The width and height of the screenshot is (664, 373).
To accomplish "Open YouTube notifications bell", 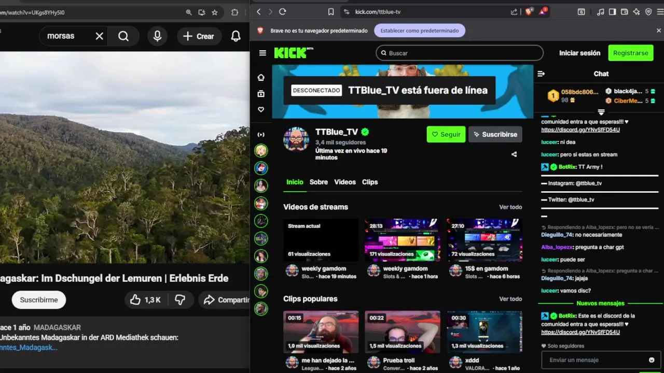I will 236,36.
